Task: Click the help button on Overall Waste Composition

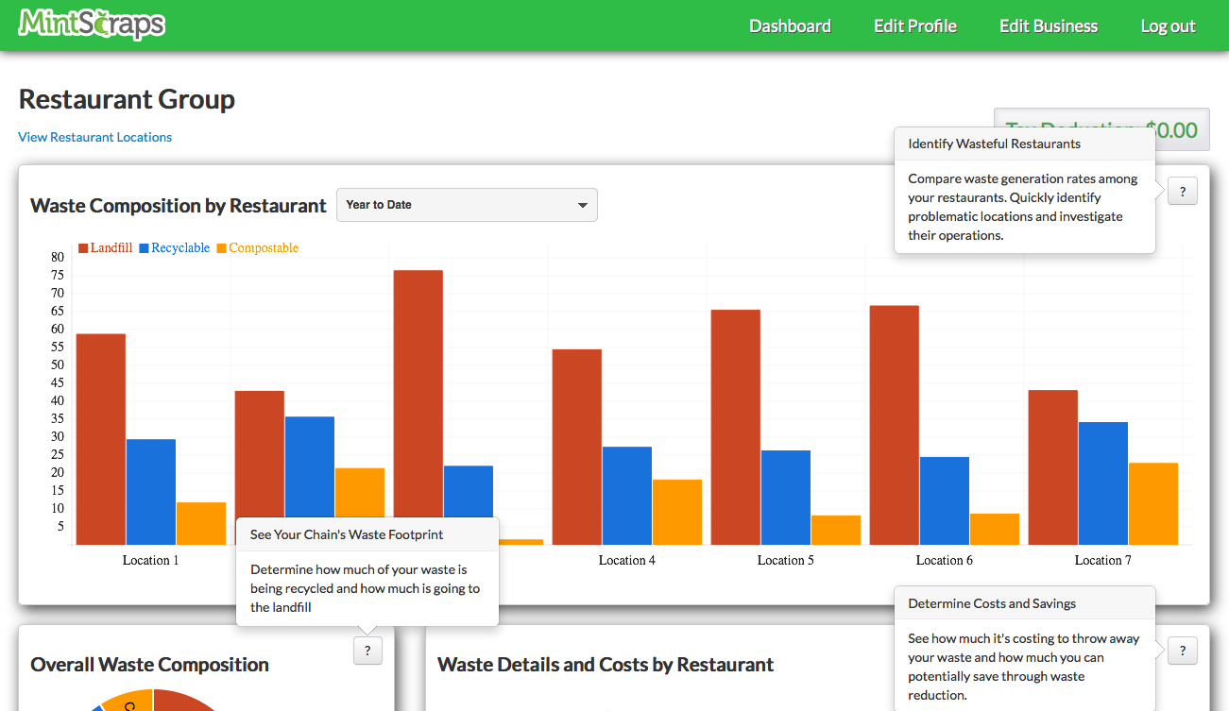Action: [367, 650]
